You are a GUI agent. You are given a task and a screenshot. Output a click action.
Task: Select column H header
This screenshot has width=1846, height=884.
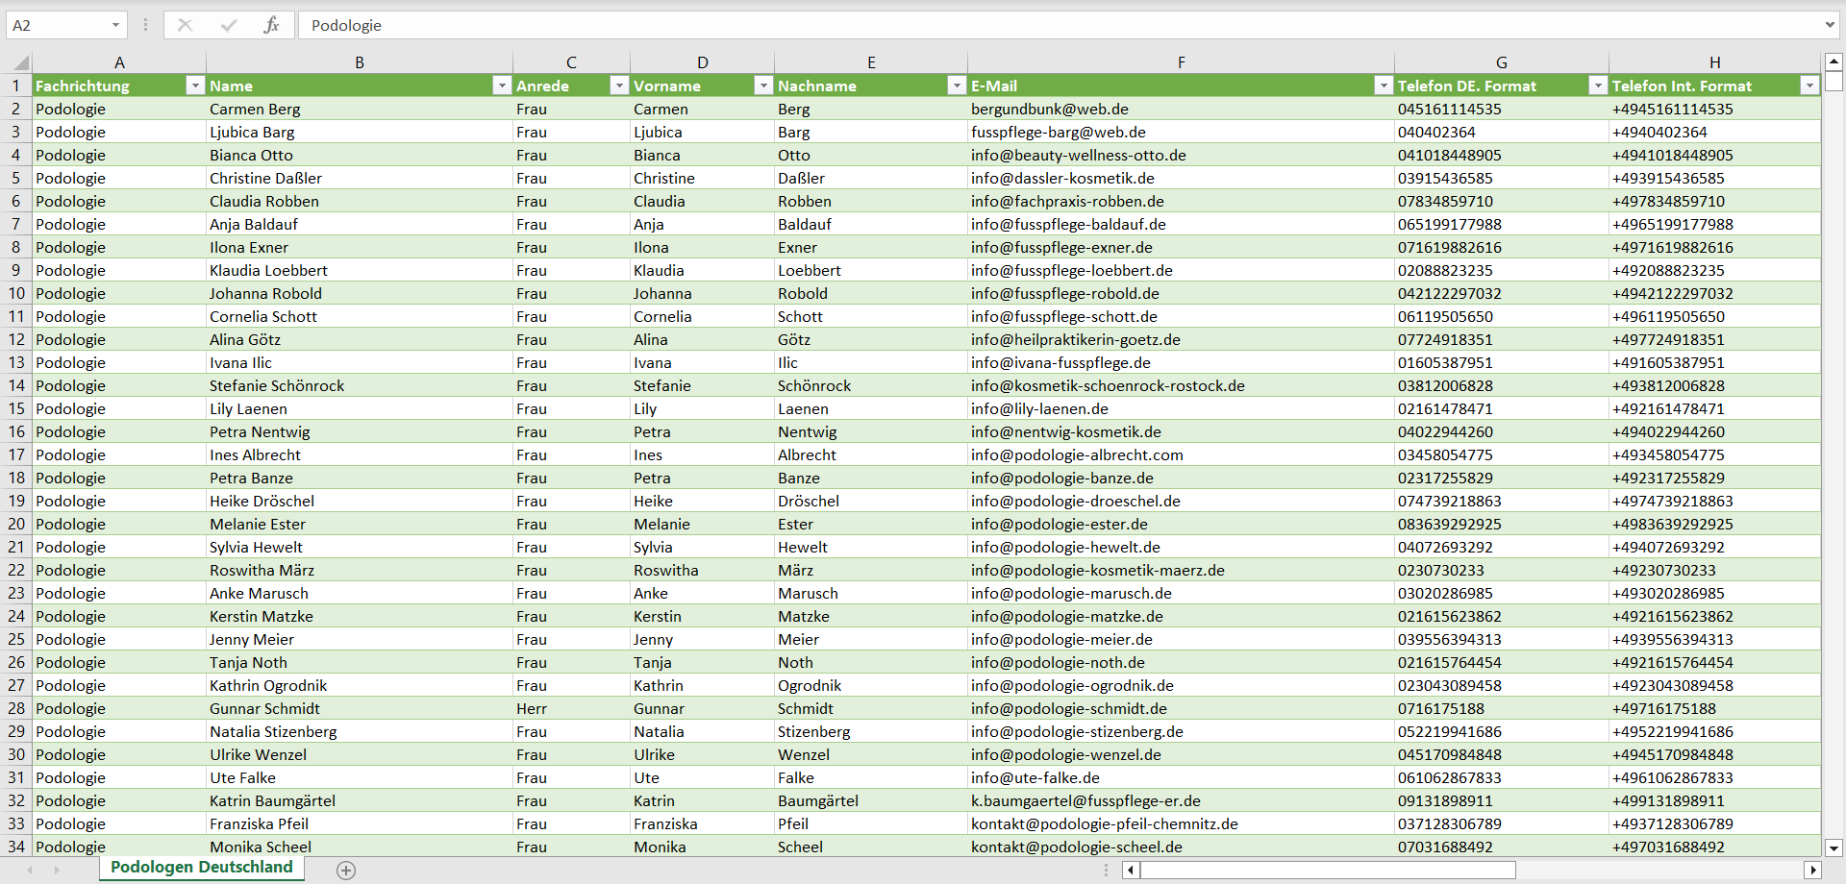pyautogui.click(x=1715, y=62)
